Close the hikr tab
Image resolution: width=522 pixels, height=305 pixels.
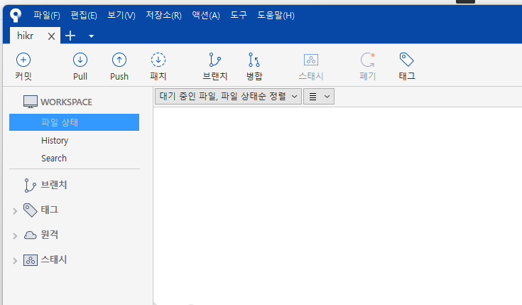51,36
